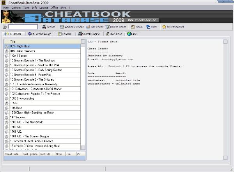
Task: Click the game list scroll down button
Action: point(83,148)
